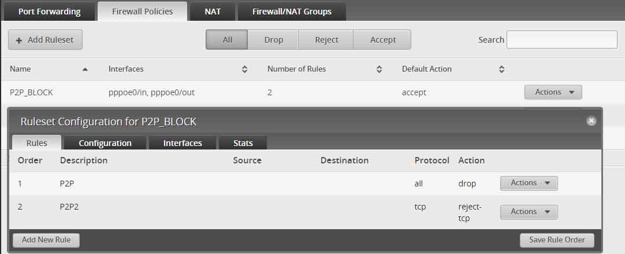Click the Add New Rule button
625x254 pixels.
(x=46, y=240)
